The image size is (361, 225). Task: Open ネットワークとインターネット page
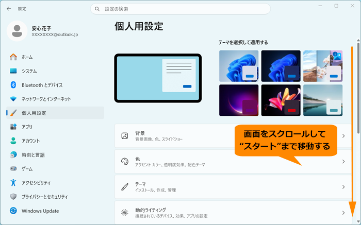[55, 99]
